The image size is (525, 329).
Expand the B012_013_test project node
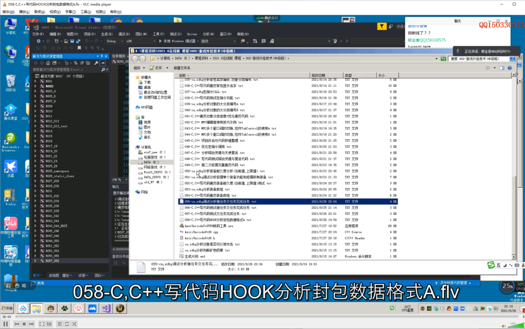click(35, 126)
